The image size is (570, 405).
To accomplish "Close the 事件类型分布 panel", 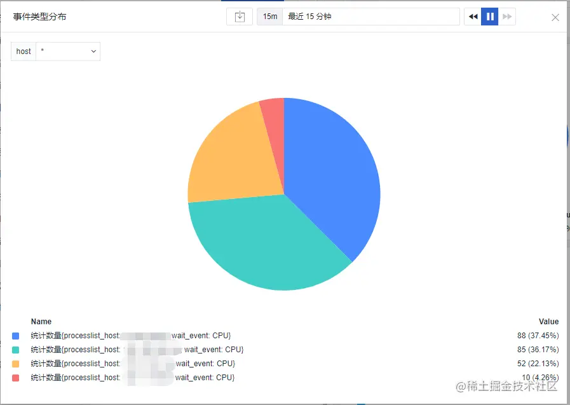I will pos(555,17).
